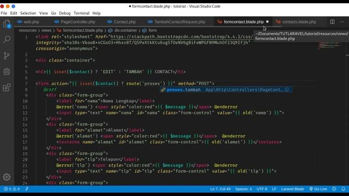The height and width of the screenshot is (196, 349).
Task: Change the Laravel Blade language mode
Action: point(292,189)
